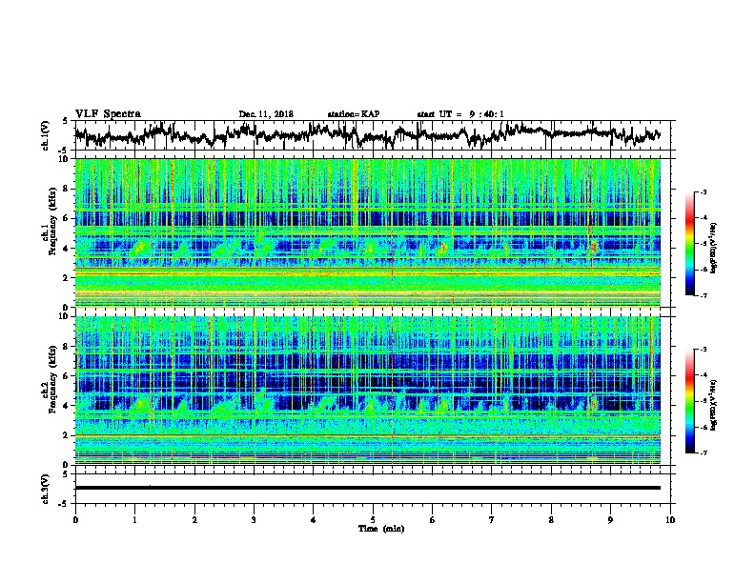Image resolution: width=755 pixels, height=583 pixels.
Task: Click inside the ch.2 spectrogram panel
Action: tap(368, 391)
